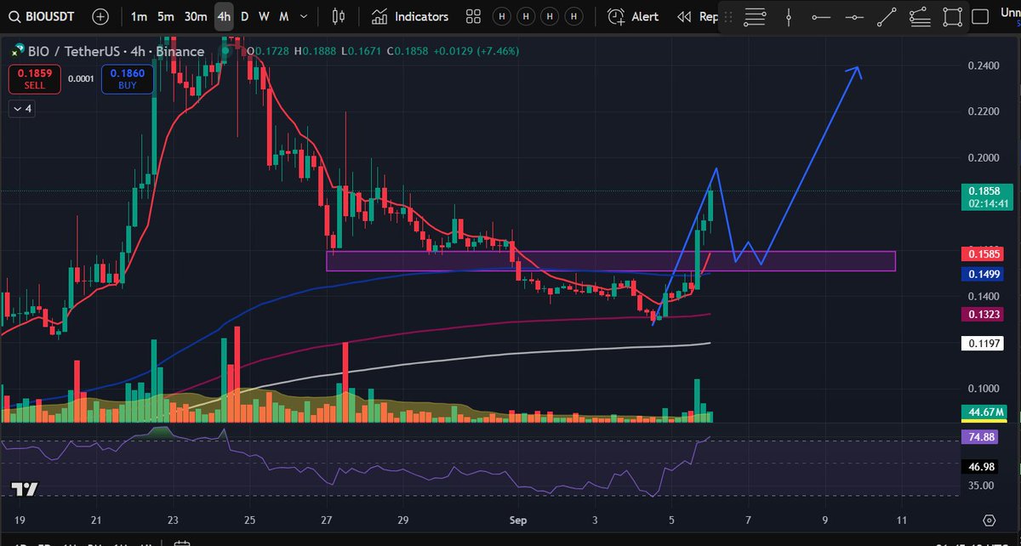The image size is (1021, 546).
Task: Click the C0.1858 close value in legend
Action: [406, 51]
